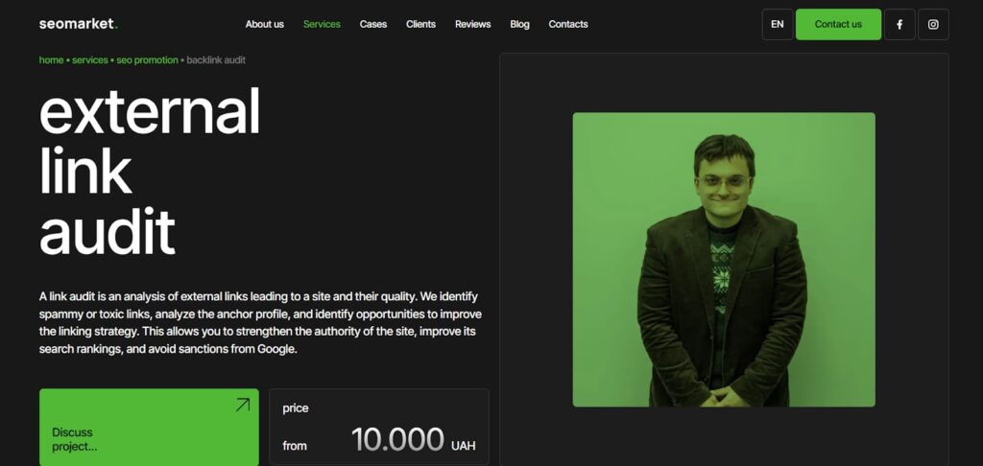Click the link audit description paragraph
Image resolution: width=983 pixels, height=466 pixels.
tap(260, 322)
